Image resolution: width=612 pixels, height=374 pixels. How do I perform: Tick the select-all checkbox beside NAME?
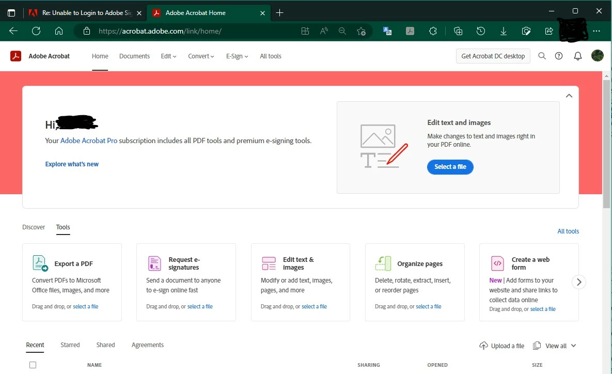click(33, 365)
